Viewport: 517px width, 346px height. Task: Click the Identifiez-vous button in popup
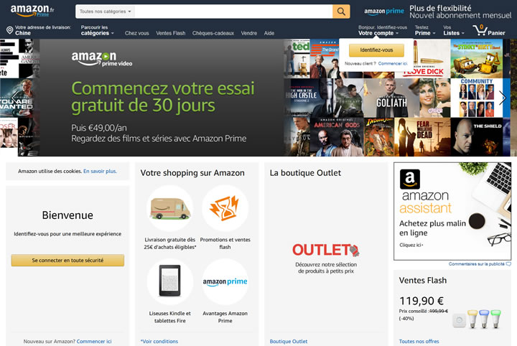click(376, 50)
